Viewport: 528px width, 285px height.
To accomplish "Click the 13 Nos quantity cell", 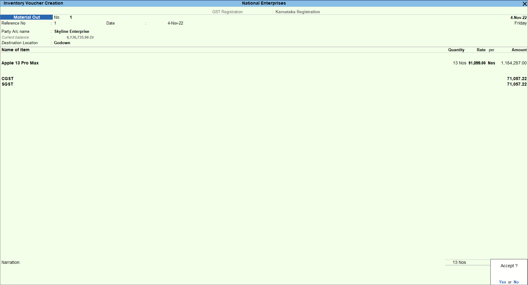I will (x=460, y=63).
